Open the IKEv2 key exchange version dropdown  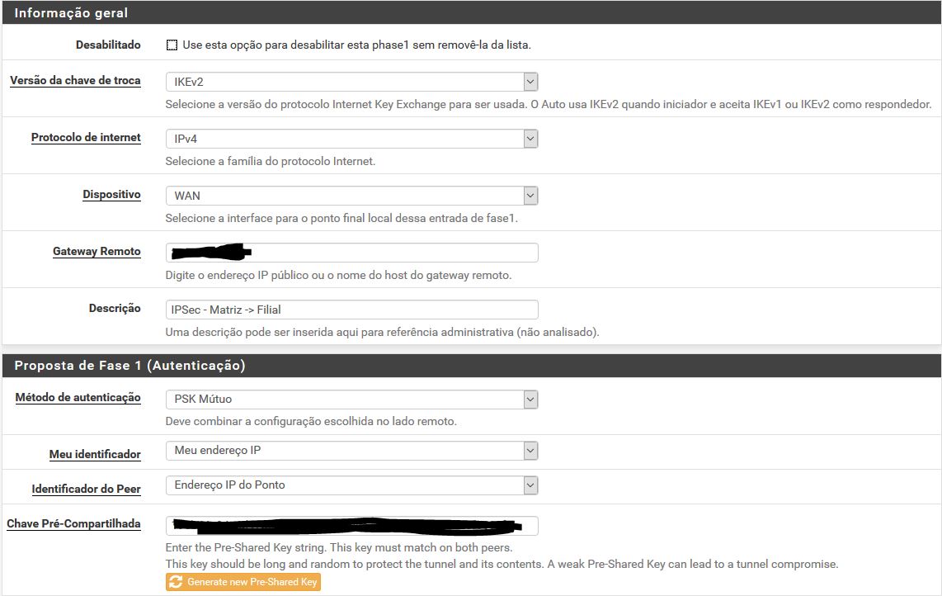[x=351, y=82]
